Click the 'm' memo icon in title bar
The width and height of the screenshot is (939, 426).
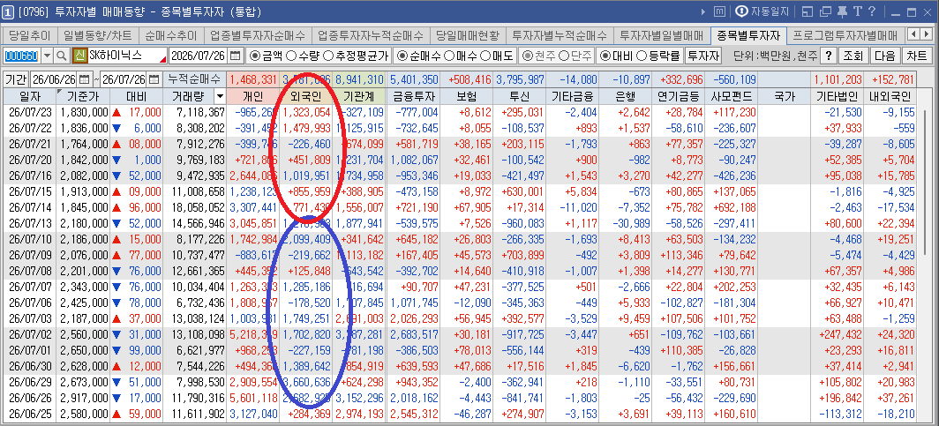(x=720, y=11)
